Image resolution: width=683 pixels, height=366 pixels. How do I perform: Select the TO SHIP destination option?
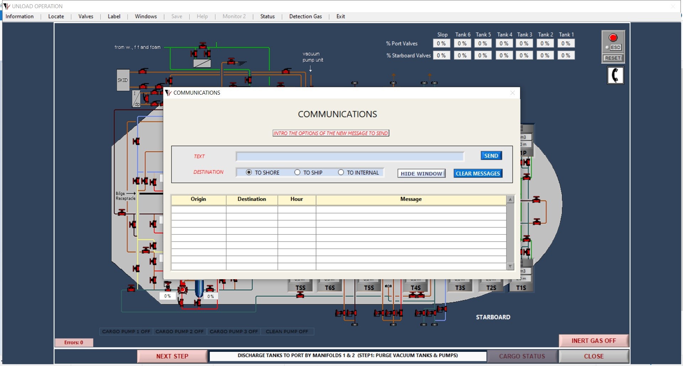(x=297, y=173)
